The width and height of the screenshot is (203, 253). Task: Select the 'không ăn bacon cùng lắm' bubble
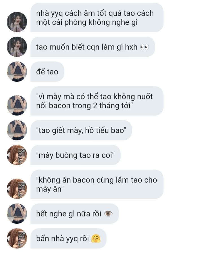coord(97,184)
